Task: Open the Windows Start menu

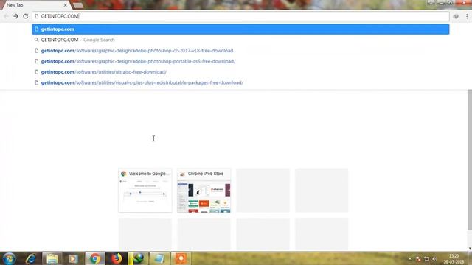Action: click(10, 258)
